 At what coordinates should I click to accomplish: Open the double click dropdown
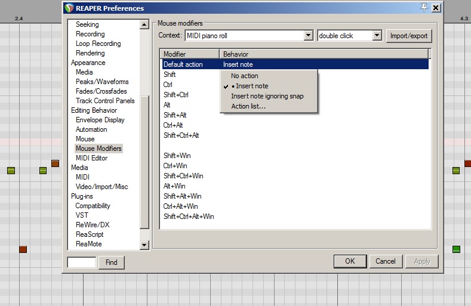click(x=377, y=35)
